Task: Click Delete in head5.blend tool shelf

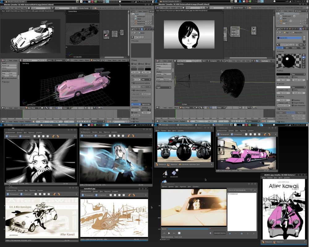Action: (x=163, y=66)
